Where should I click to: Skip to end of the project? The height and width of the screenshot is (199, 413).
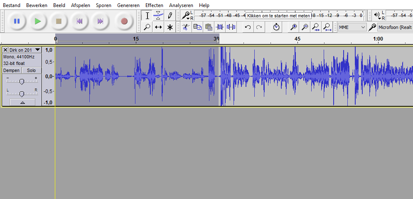[x=101, y=21]
